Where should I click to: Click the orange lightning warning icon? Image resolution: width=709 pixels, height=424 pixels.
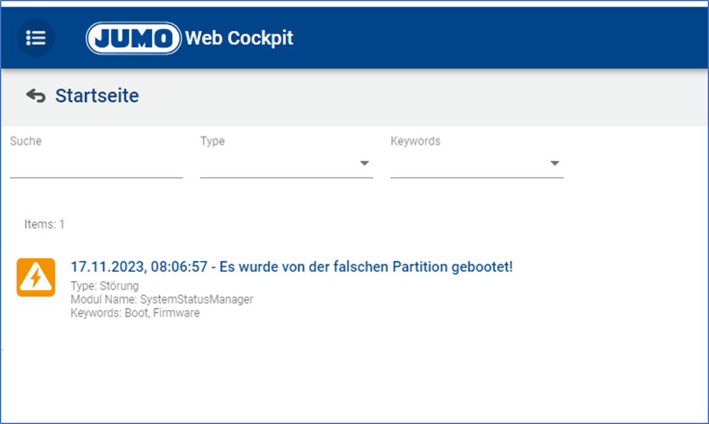click(x=36, y=278)
